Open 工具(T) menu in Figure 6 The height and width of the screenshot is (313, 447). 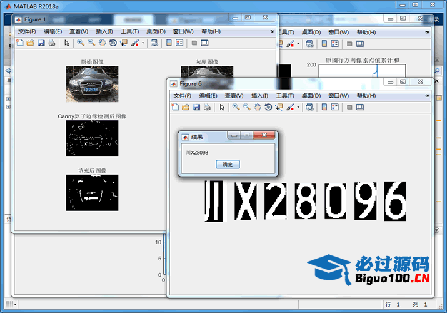pyautogui.click(x=286, y=96)
